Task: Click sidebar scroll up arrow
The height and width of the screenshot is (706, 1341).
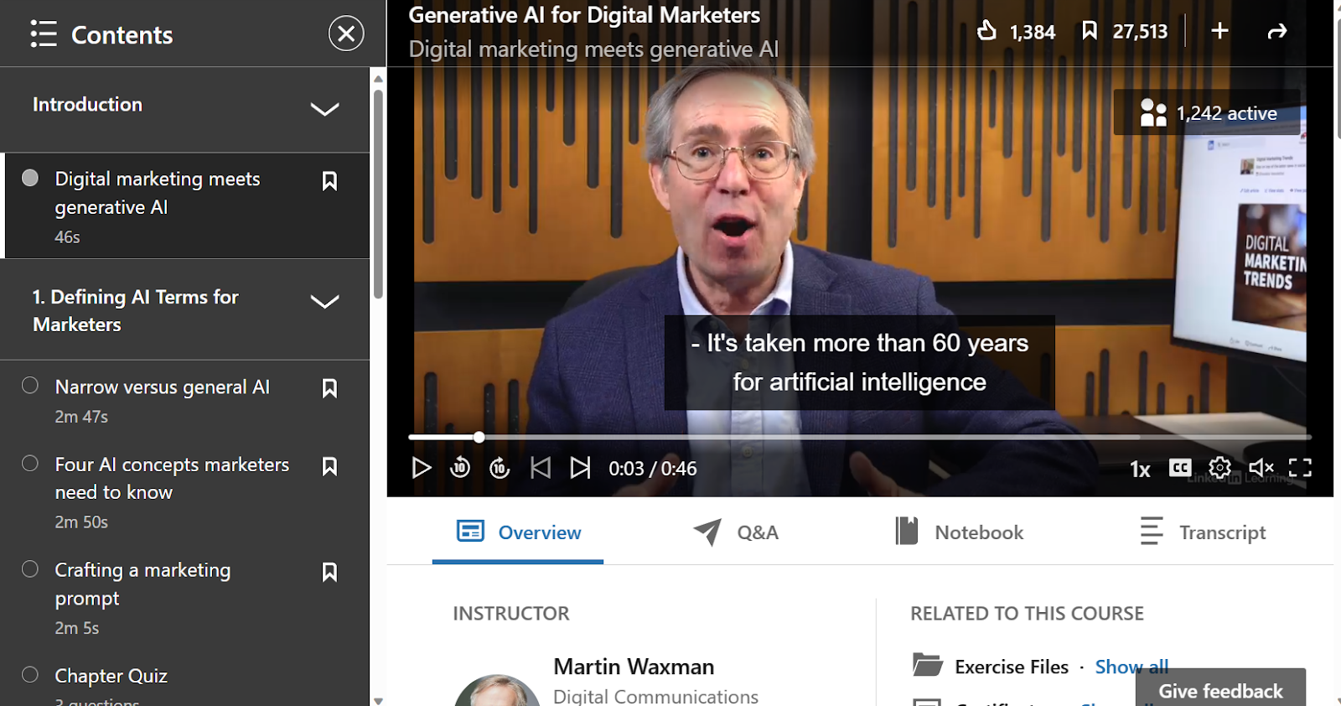Action: pyautogui.click(x=378, y=78)
